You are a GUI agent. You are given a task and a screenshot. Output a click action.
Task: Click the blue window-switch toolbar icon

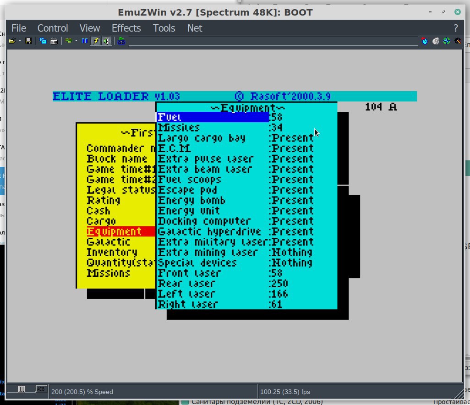pyautogui.click(x=43, y=41)
